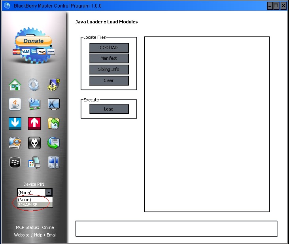This screenshot has height=244, width=289.
Task: Click the black alien face icon
Action: [34, 143]
